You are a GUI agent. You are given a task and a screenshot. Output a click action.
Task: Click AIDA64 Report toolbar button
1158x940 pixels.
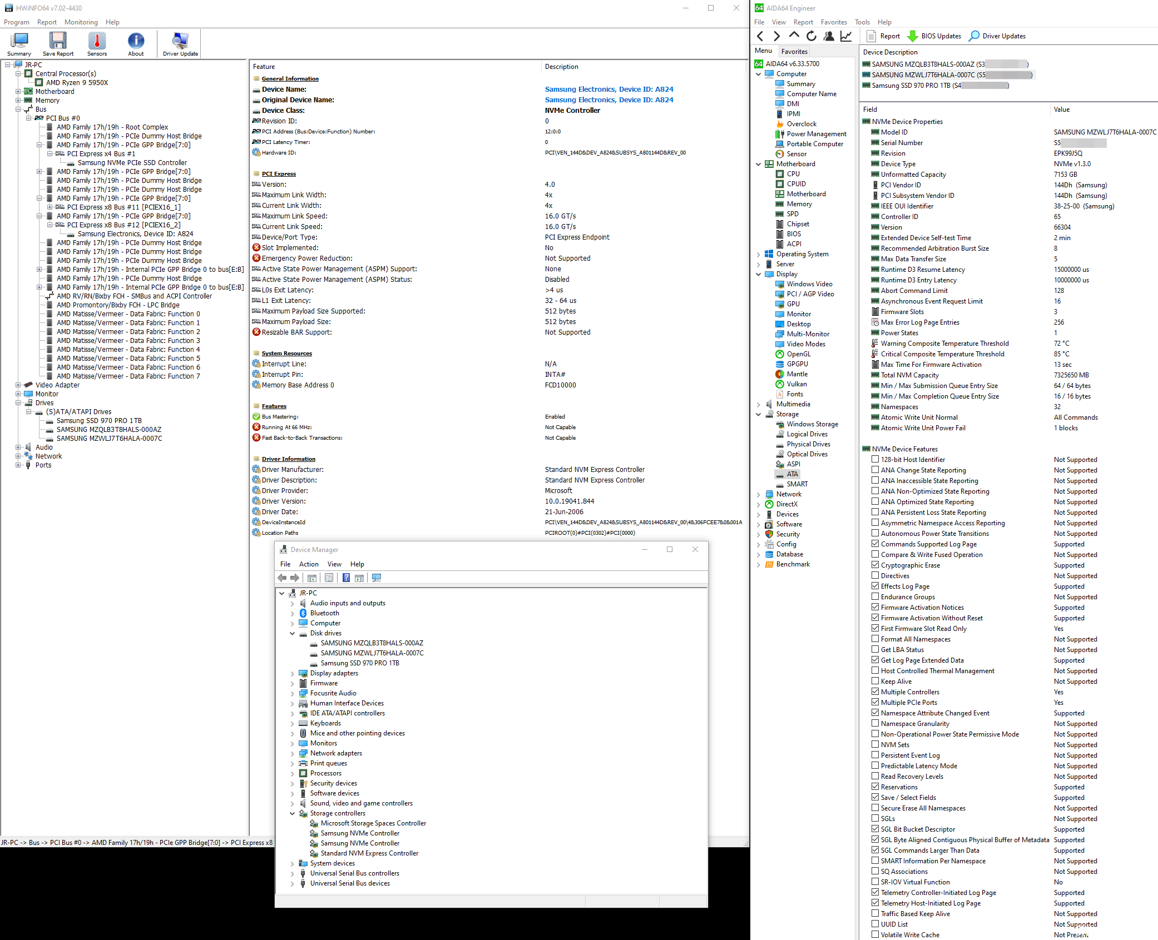(x=883, y=36)
